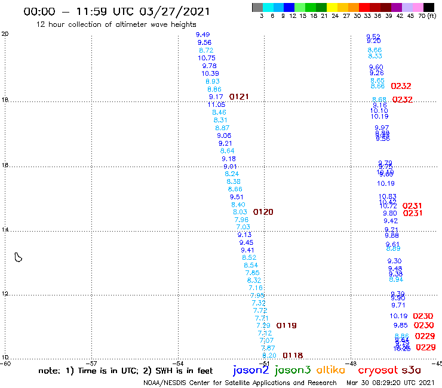Viewport: 442px width, 388px height.
Task: Click the 0120 pass time label
Action: coord(263,212)
